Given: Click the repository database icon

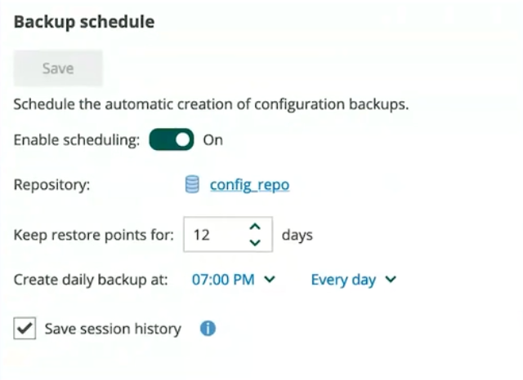Looking at the screenshot, I should click(x=192, y=184).
